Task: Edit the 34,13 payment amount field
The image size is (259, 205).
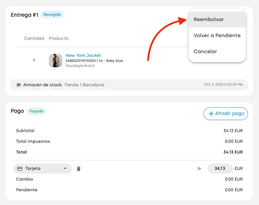Action: click(220, 169)
